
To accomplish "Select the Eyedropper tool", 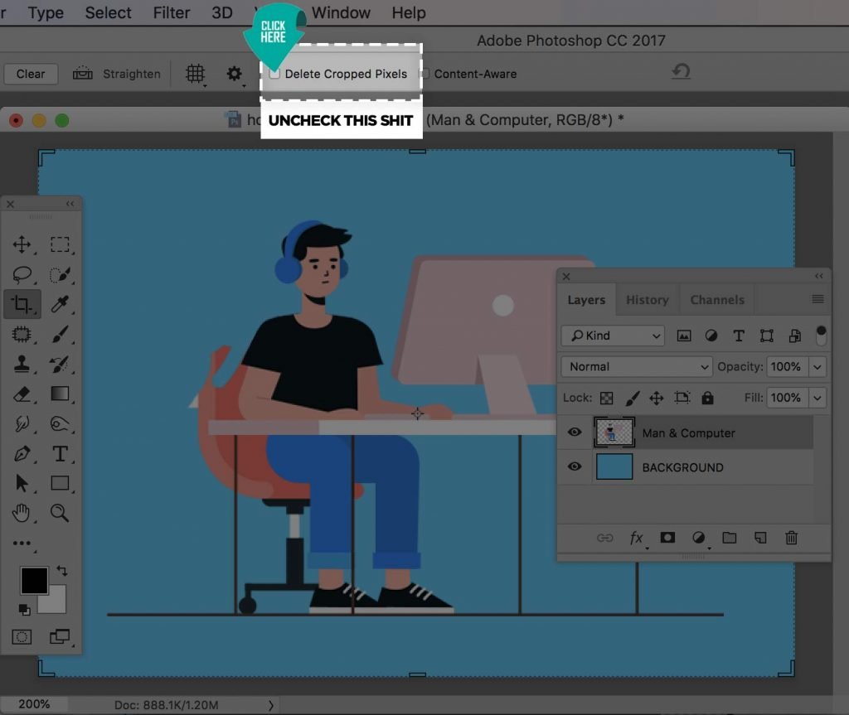I will [60, 304].
